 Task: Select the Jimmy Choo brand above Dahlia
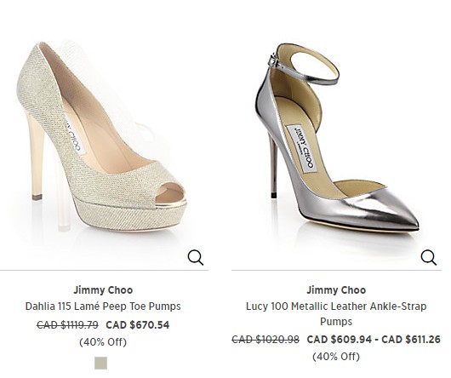tap(103, 290)
